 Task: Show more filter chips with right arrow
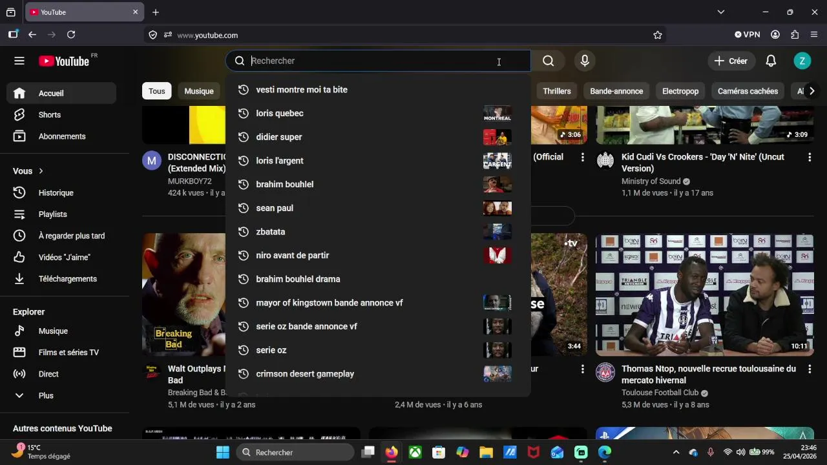pyautogui.click(x=811, y=91)
